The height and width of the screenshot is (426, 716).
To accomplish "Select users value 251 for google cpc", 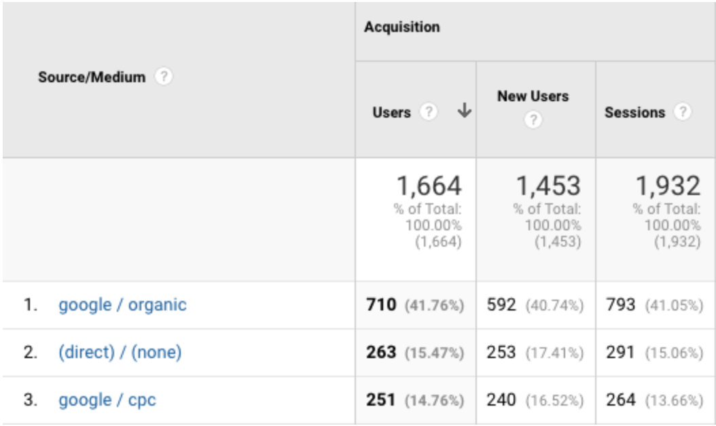I will pyautogui.click(x=381, y=400).
